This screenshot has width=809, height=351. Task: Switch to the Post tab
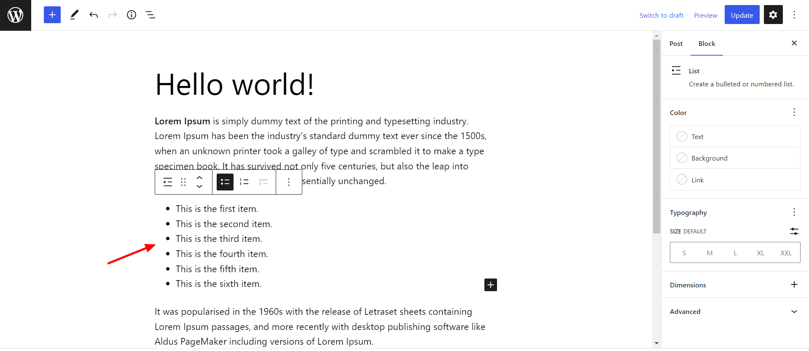click(676, 43)
